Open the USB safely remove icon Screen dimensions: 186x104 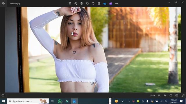pyautogui.click(x=147, y=101)
